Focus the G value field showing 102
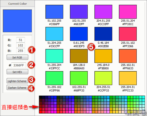The image size is (147, 116). [21, 45]
